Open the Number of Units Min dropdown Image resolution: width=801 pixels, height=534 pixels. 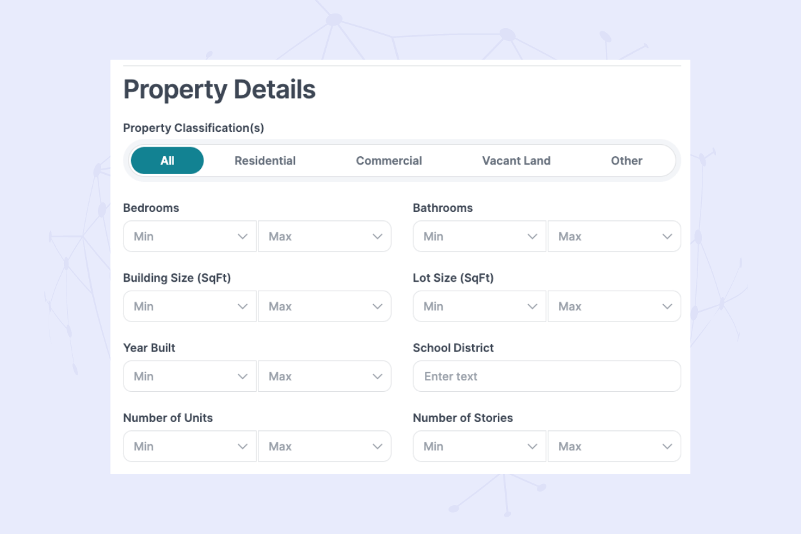pos(189,446)
